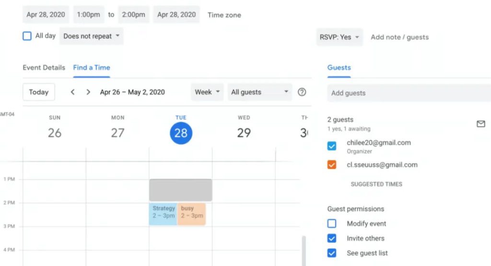The height and width of the screenshot is (266, 491).
Task: Enable the Modify event permission
Action: point(332,224)
